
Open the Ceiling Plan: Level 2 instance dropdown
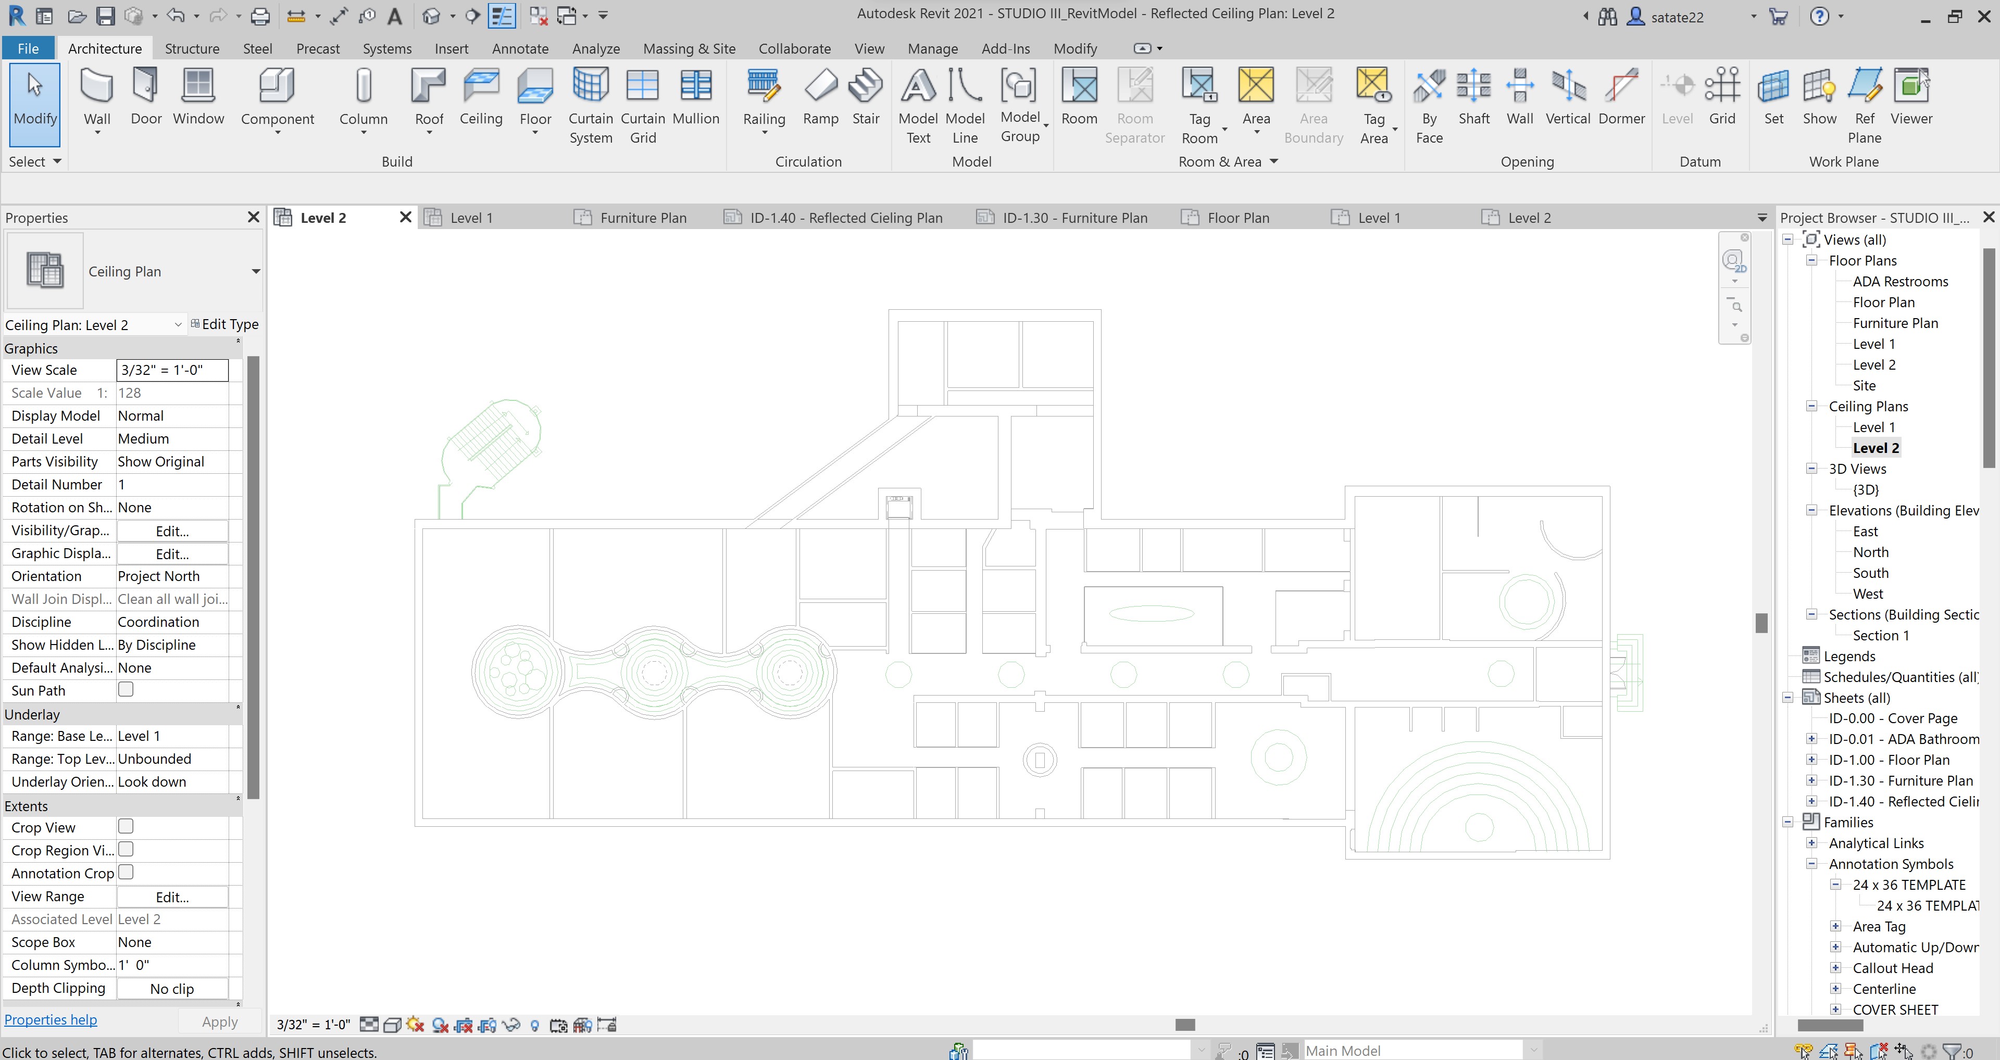[178, 325]
